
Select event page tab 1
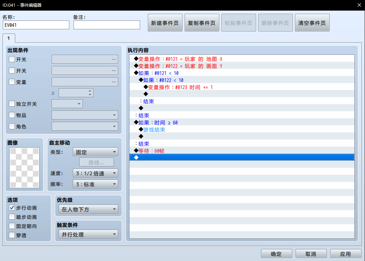click(x=9, y=38)
